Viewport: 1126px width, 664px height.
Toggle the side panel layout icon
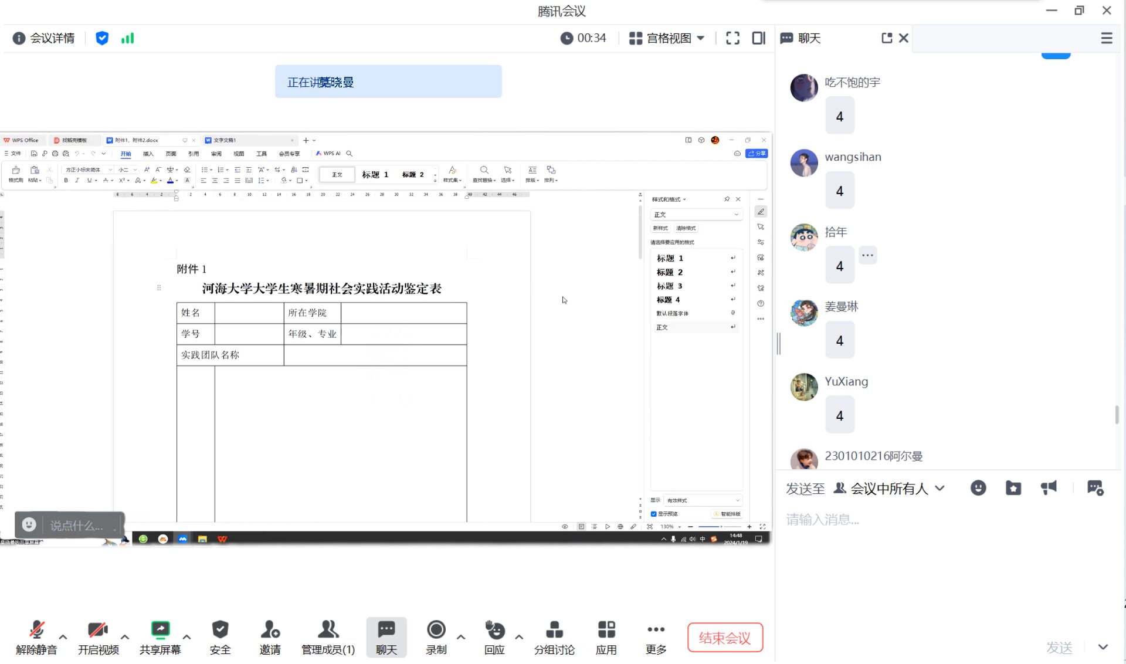pyautogui.click(x=758, y=38)
